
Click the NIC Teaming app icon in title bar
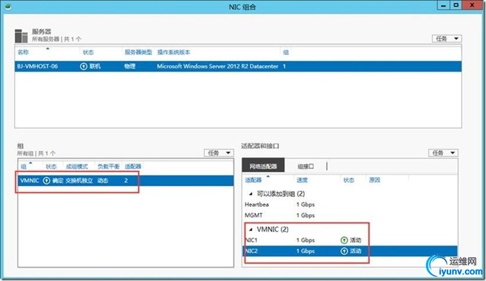pos(8,6)
